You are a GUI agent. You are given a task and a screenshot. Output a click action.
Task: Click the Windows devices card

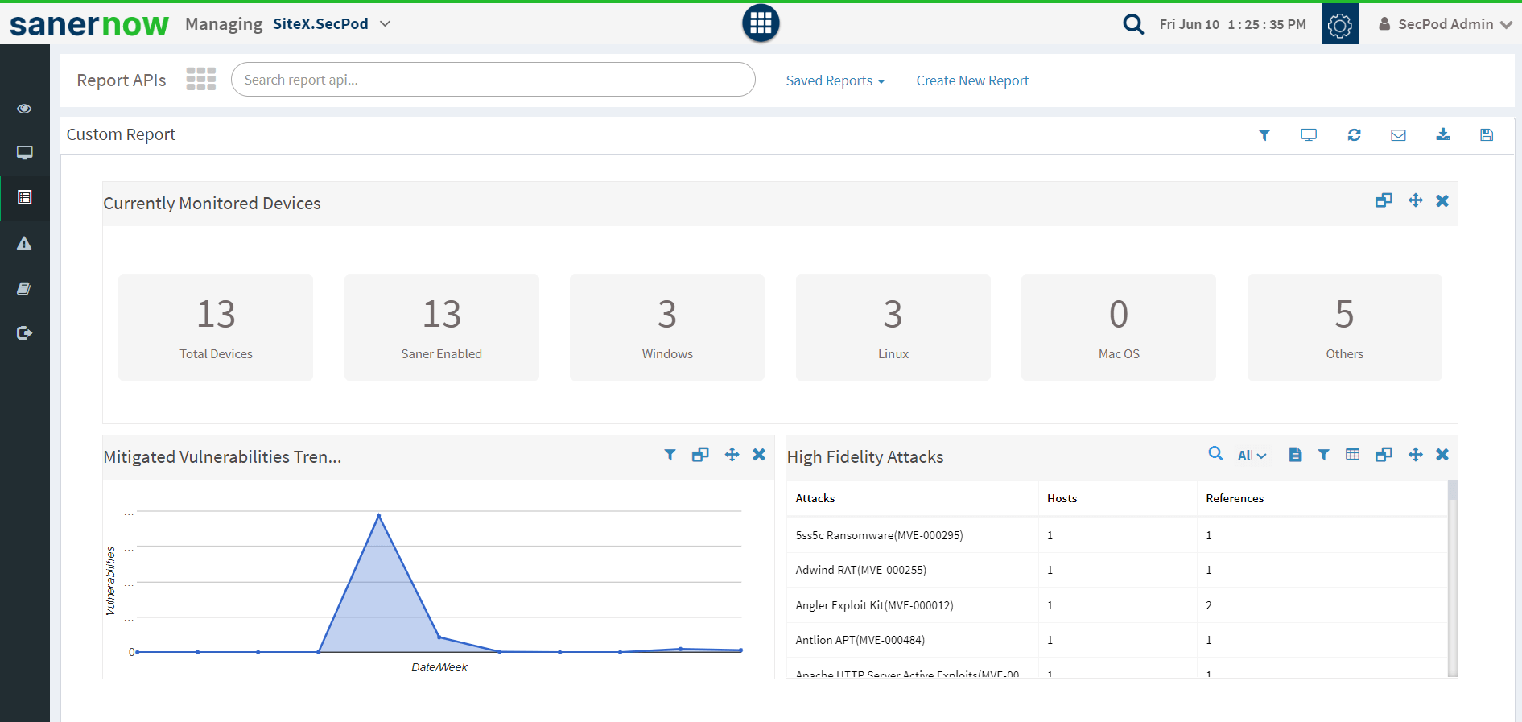point(667,328)
